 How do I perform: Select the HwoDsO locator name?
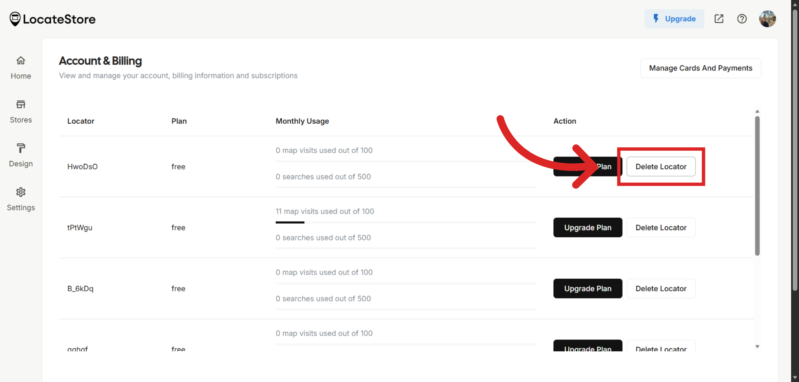coord(82,167)
